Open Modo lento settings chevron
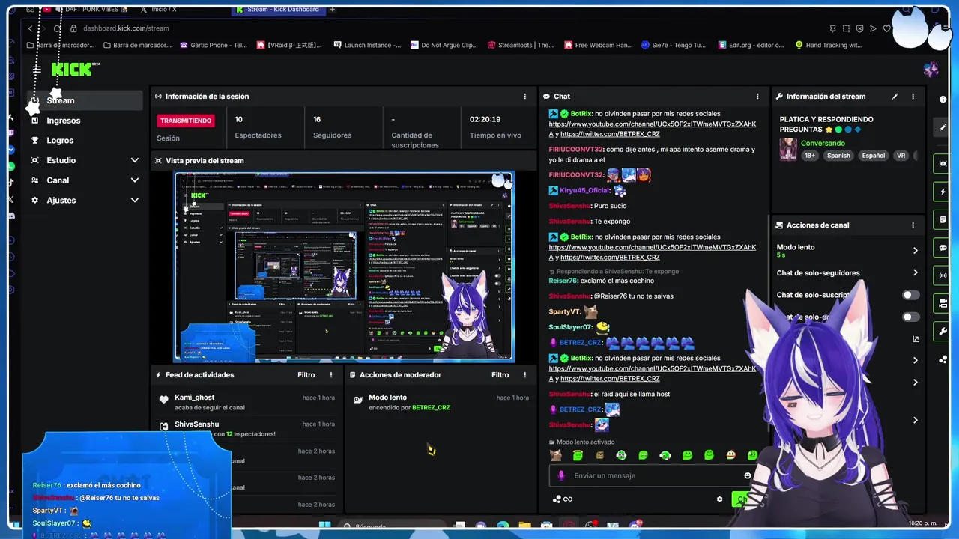959x539 pixels. [x=915, y=251]
